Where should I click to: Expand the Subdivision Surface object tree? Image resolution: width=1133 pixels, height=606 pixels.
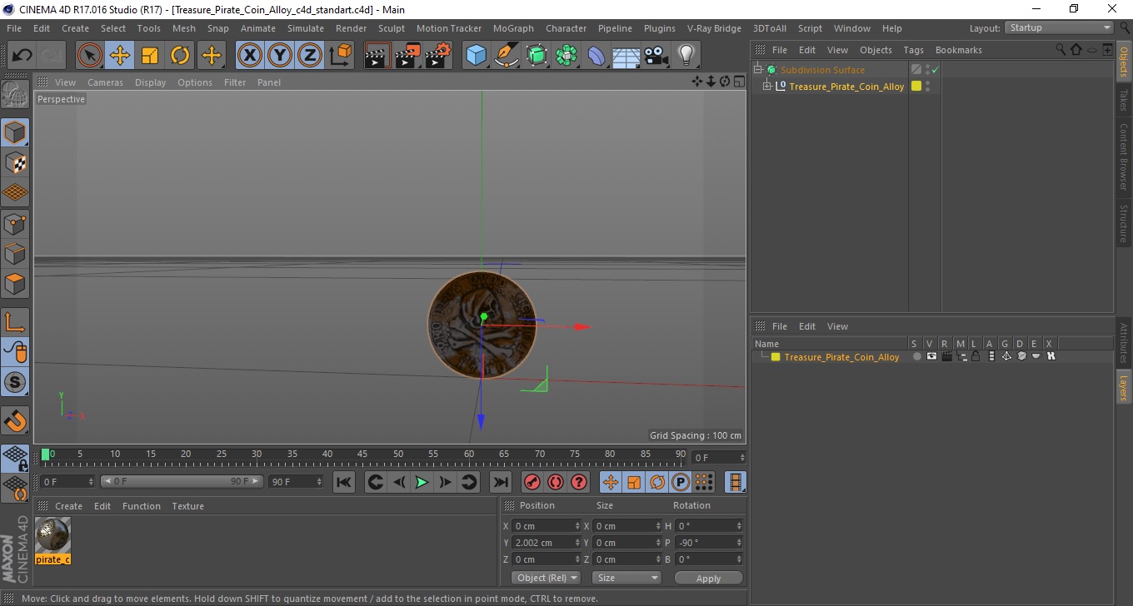(x=758, y=70)
